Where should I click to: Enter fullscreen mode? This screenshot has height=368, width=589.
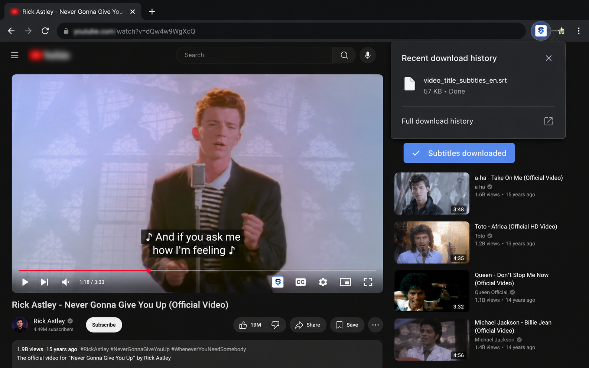[x=368, y=282]
